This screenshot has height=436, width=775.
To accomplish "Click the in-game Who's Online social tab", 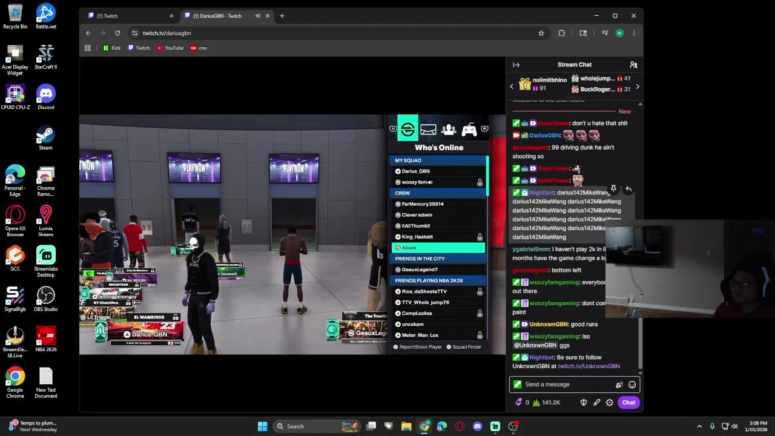I will [x=407, y=129].
